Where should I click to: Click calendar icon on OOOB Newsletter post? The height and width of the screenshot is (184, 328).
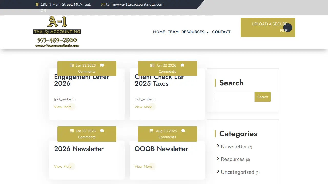pyautogui.click(x=151, y=131)
